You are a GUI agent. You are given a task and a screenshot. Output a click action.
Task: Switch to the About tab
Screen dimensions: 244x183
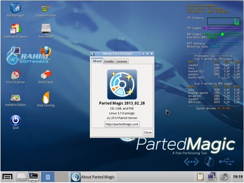tap(97, 61)
